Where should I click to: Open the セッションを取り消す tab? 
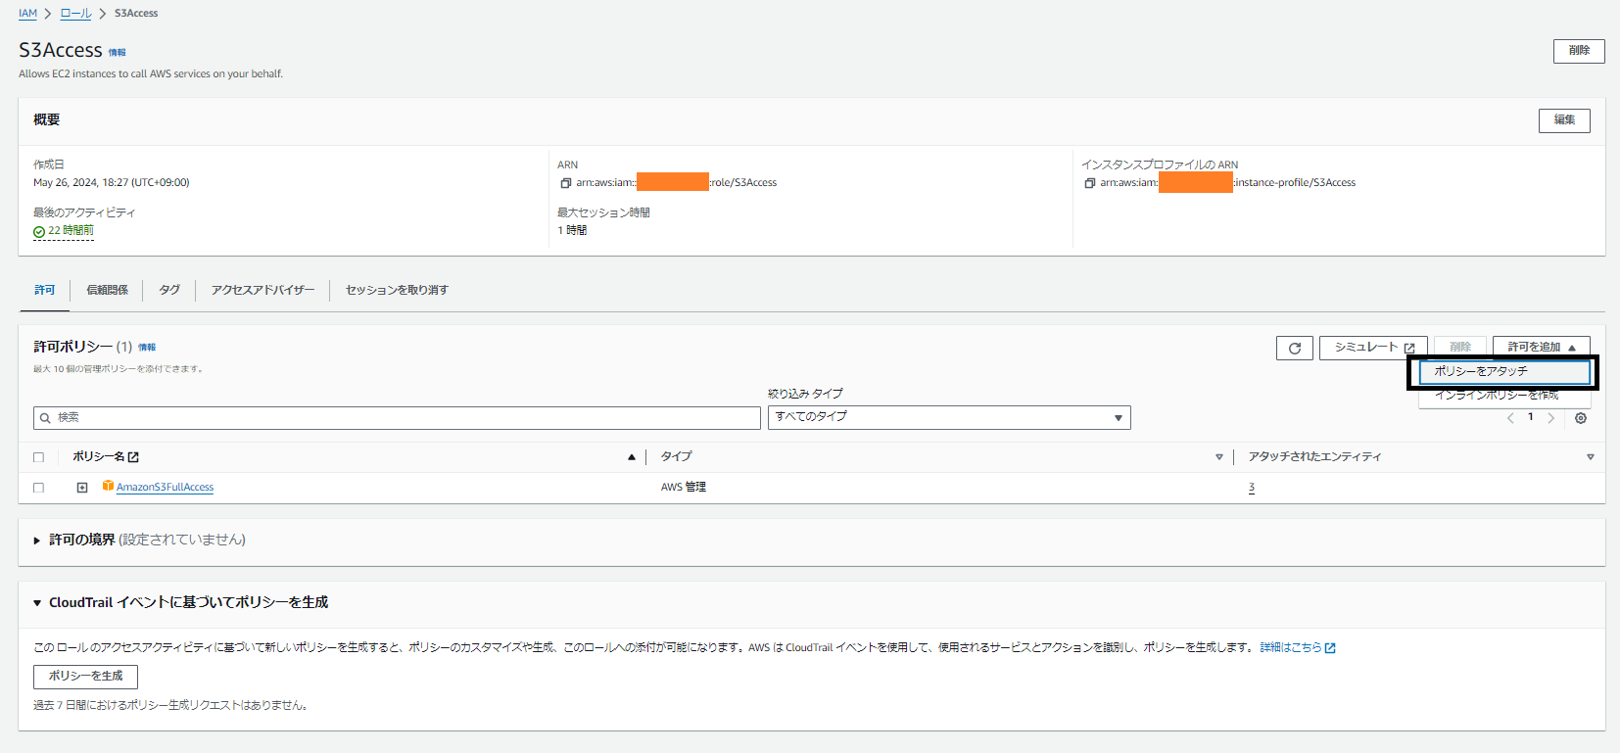(x=397, y=291)
